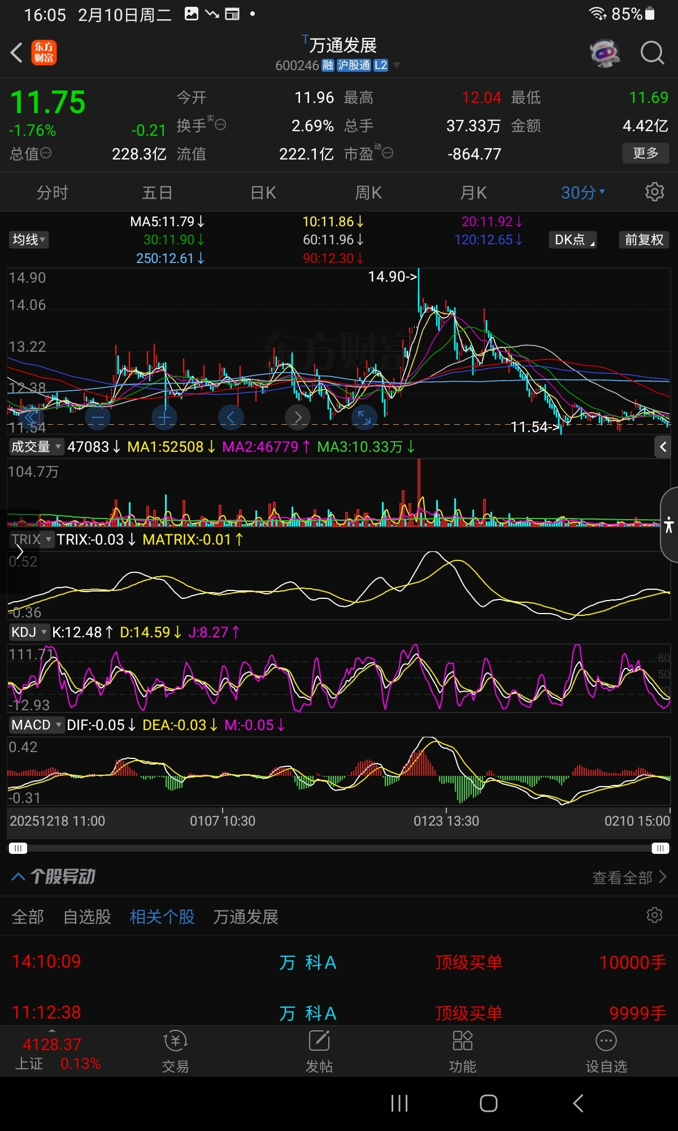678x1131 pixels.
Task: Select 自选股 filter tab
Action: point(87,917)
